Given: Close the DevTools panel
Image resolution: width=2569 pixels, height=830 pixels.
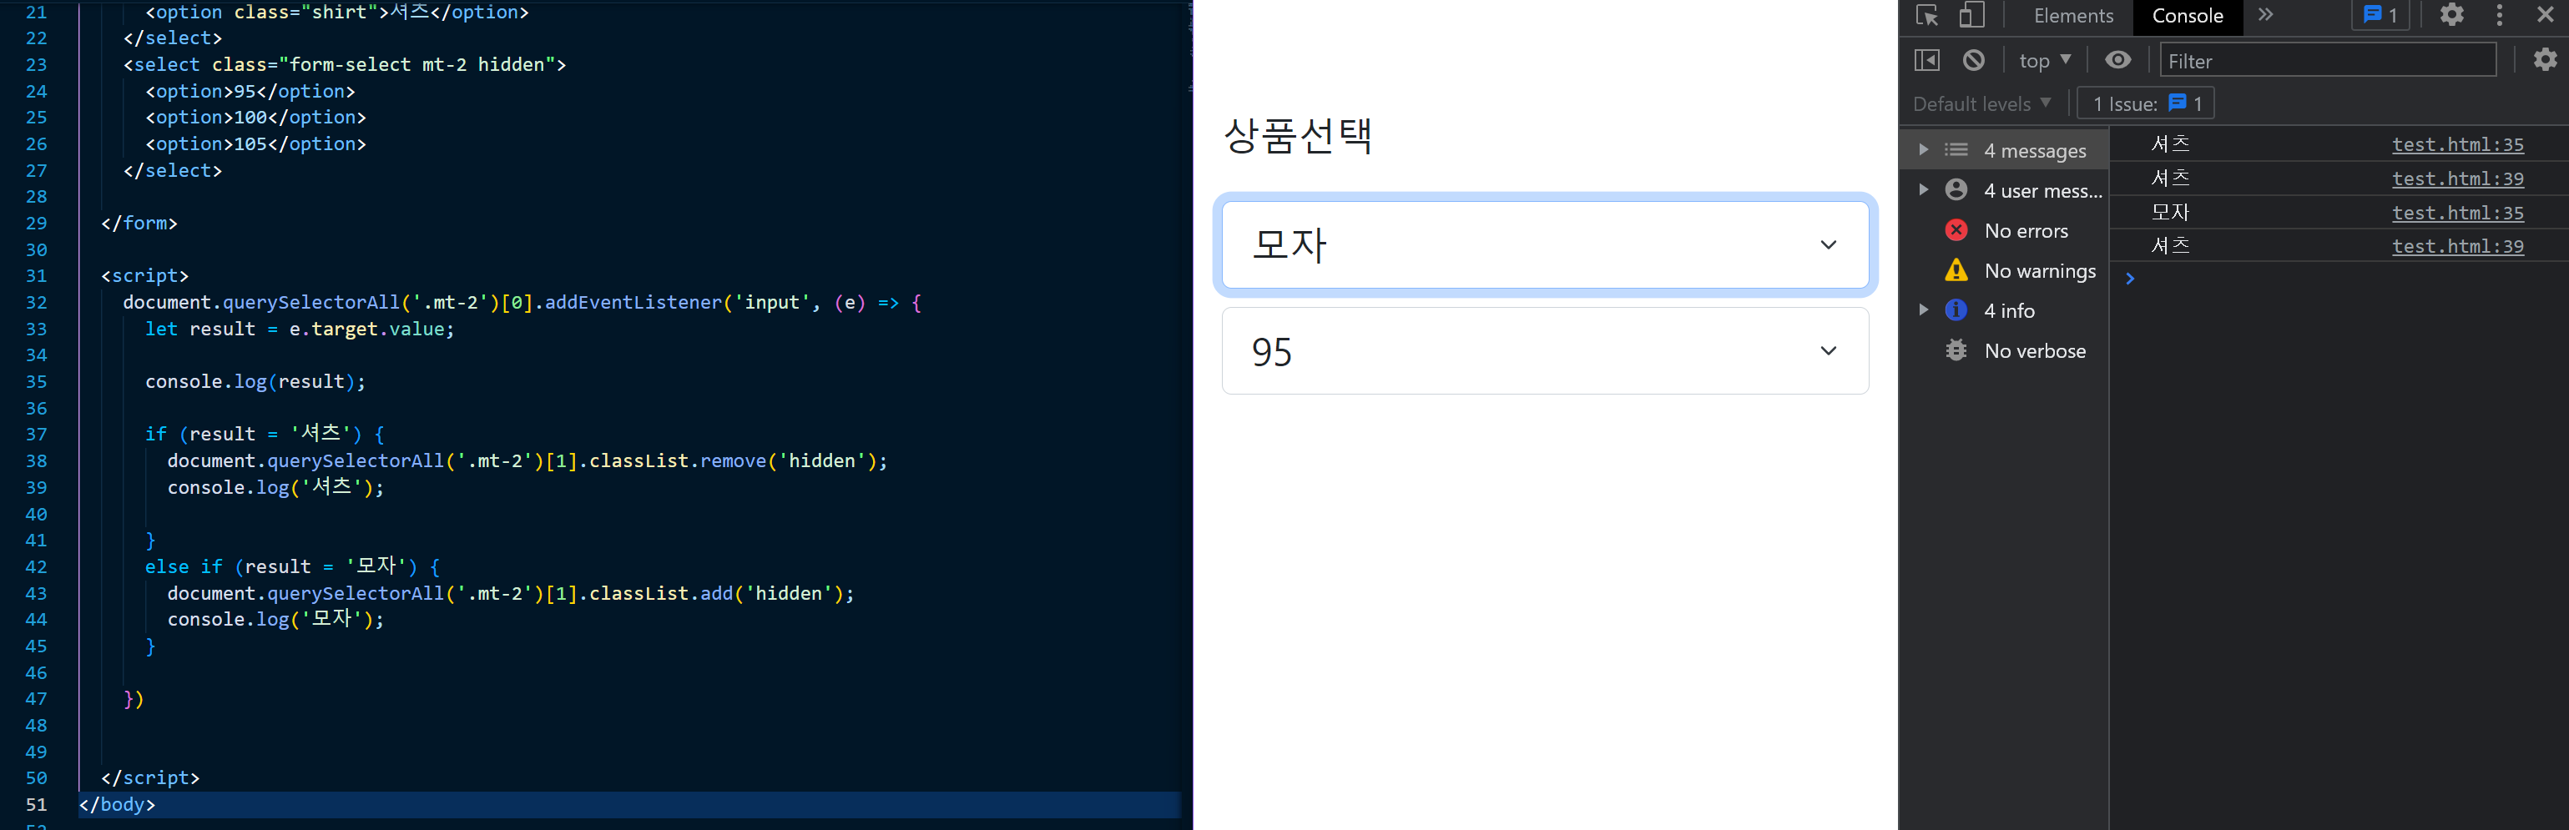Looking at the screenshot, I should (2544, 16).
